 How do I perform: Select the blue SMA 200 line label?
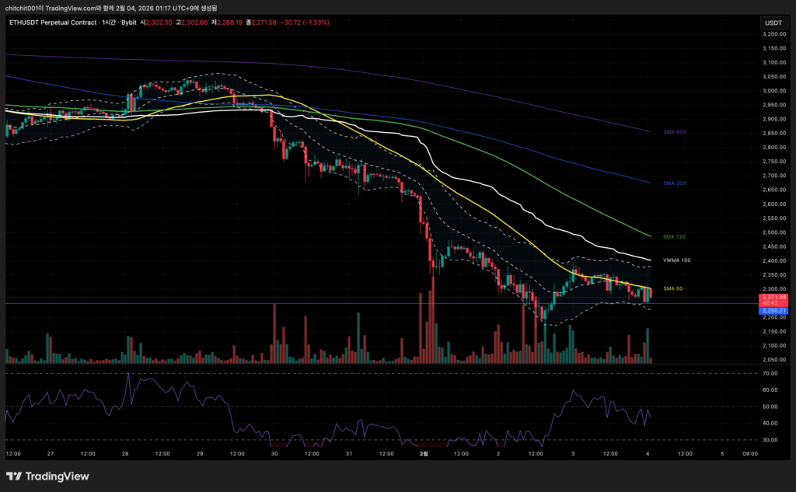tap(674, 183)
